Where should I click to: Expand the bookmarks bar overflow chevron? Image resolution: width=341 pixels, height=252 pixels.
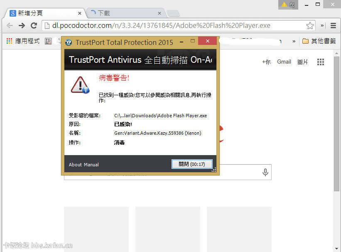tap(294, 41)
